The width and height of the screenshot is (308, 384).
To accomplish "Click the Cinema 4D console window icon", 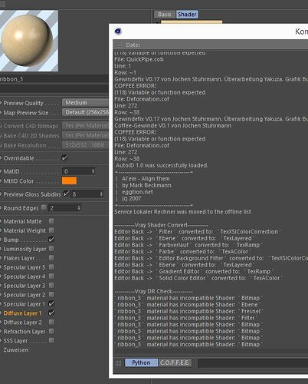I will point(118,31).
